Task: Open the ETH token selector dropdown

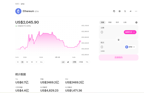Action: [131, 47]
